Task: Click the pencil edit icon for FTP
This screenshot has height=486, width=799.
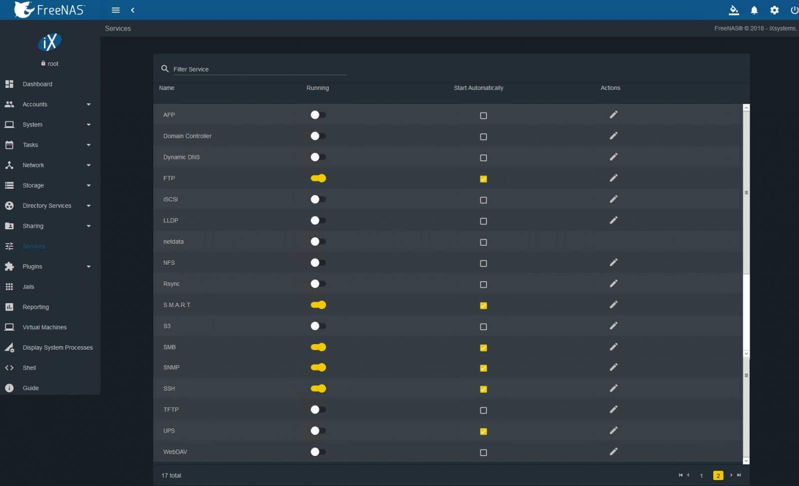Action: tap(613, 178)
